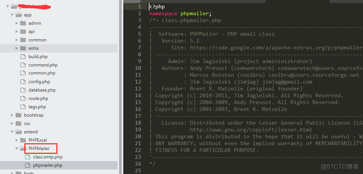Viewport: 363px width, 174px height.
Task: Click the admin folder icon
Action: 23,23
